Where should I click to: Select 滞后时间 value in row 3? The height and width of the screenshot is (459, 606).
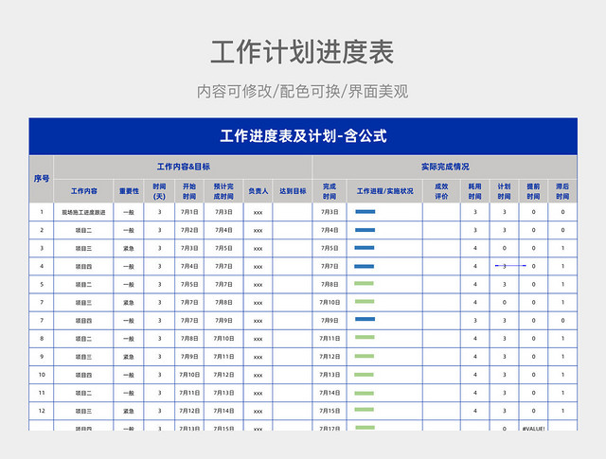click(562, 249)
